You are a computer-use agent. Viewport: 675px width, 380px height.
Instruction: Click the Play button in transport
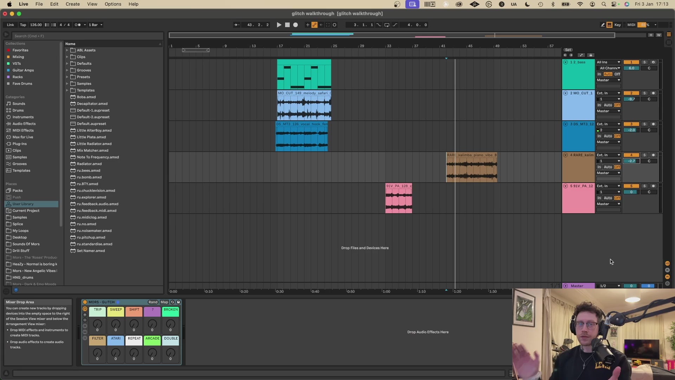(279, 25)
